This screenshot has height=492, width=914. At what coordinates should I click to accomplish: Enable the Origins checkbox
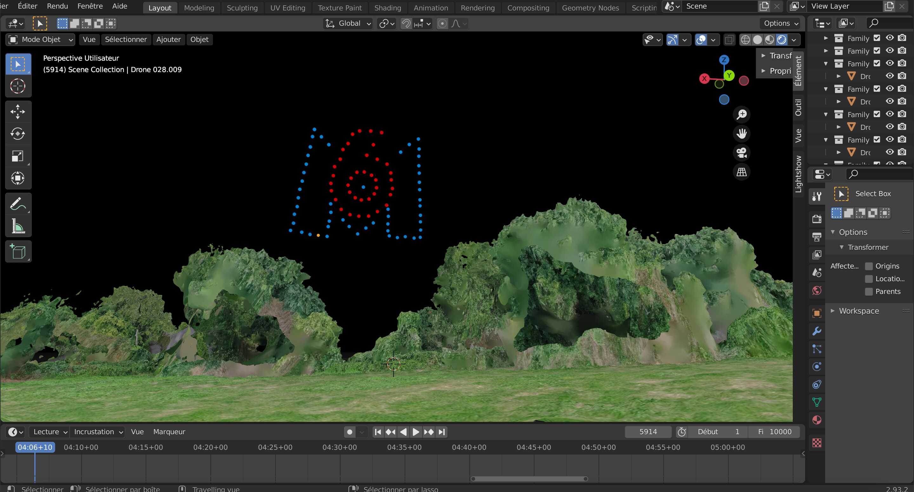point(869,266)
